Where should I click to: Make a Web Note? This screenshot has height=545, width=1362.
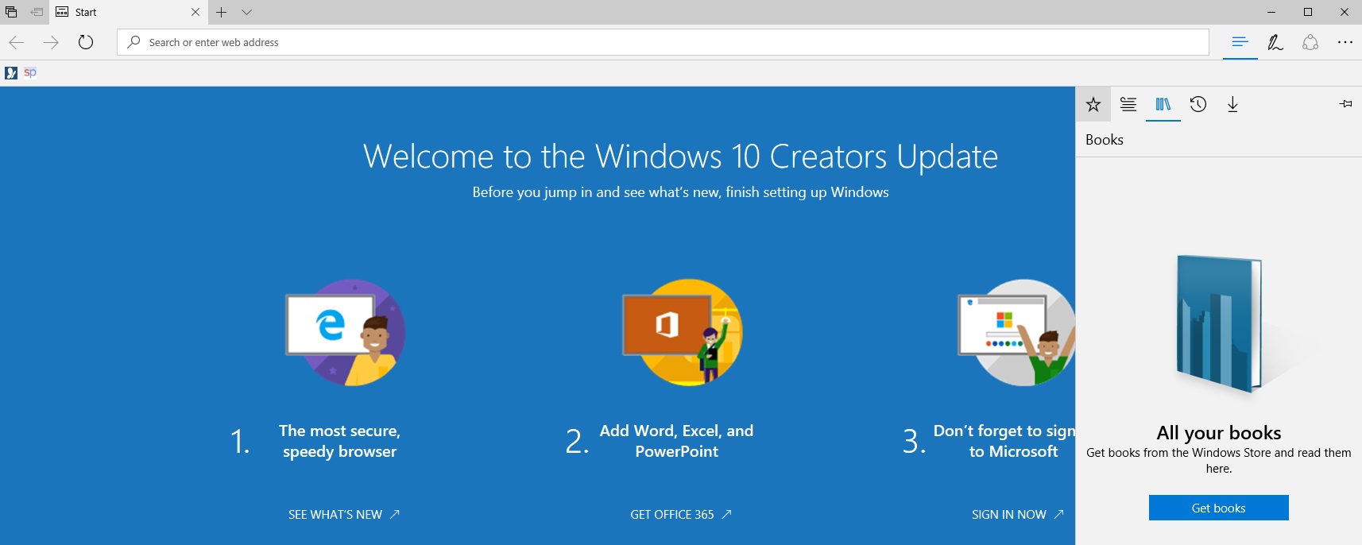click(x=1275, y=42)
